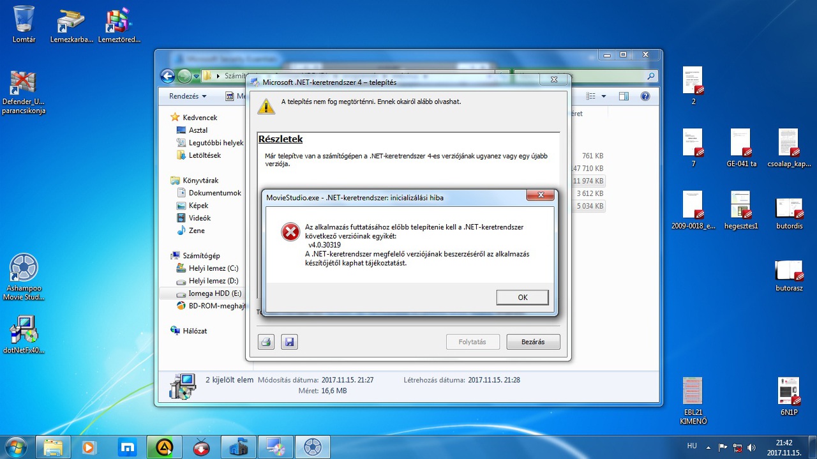Select desktop document named 2
Viewport: 817px width, 459px height.
693,86
